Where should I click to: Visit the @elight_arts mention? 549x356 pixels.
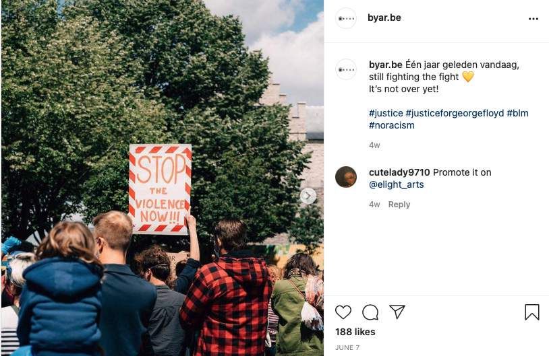[x=397, y=184]
